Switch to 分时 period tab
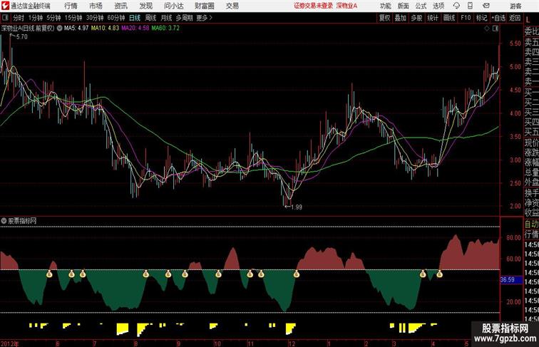539x347 pixels. [19, 18]
